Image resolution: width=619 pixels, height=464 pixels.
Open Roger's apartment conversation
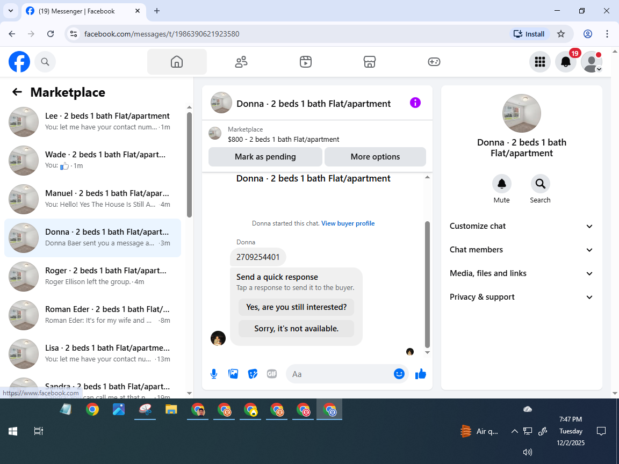pyautogui.click(x=93, y=276)
